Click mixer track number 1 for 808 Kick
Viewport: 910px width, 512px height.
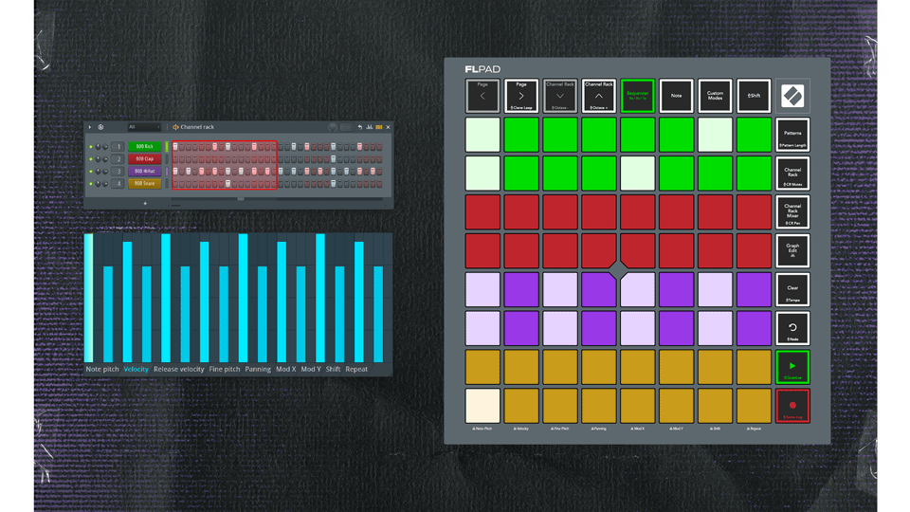point(118,146)
